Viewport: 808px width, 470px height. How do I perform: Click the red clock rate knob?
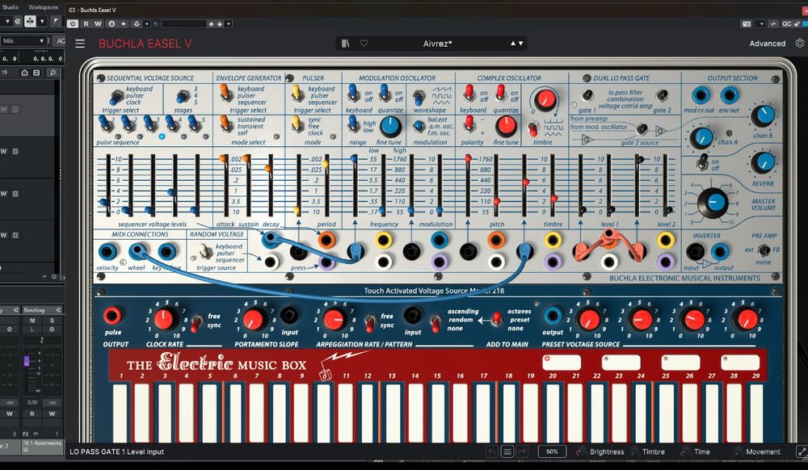point(164,319)
